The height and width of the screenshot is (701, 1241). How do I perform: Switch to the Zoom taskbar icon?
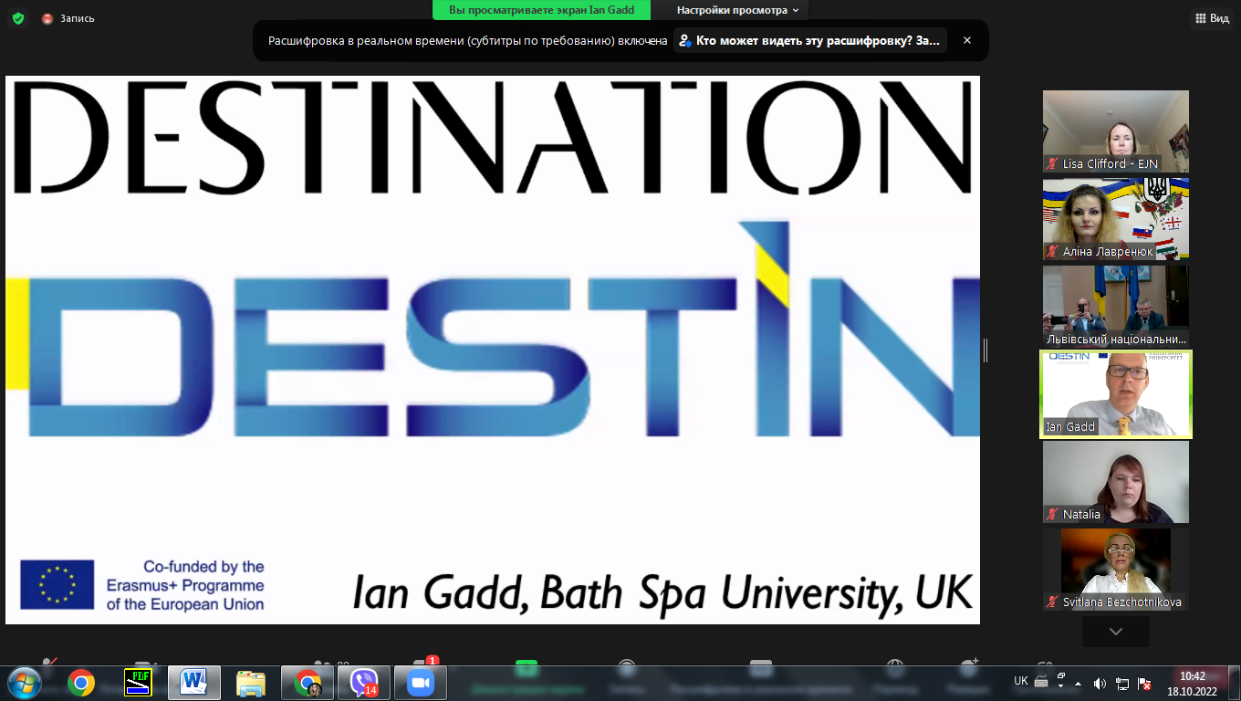pyautogui.click(x=421, y=683)
